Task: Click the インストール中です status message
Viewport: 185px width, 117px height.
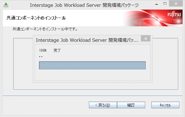Action: tap(45, 29)
